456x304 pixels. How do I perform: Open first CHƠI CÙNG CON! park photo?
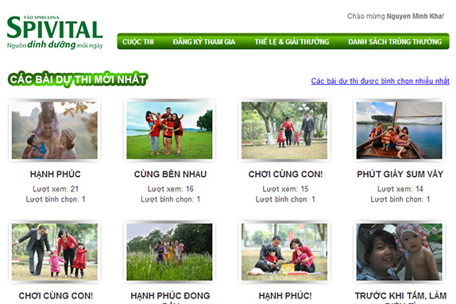click(284, 130)
